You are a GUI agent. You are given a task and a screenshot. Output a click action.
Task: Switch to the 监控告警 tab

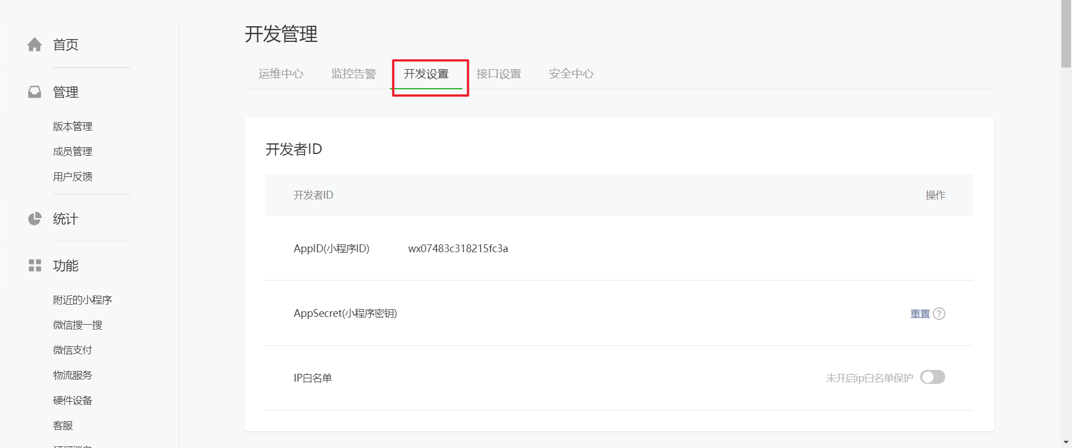coord(353,74)
